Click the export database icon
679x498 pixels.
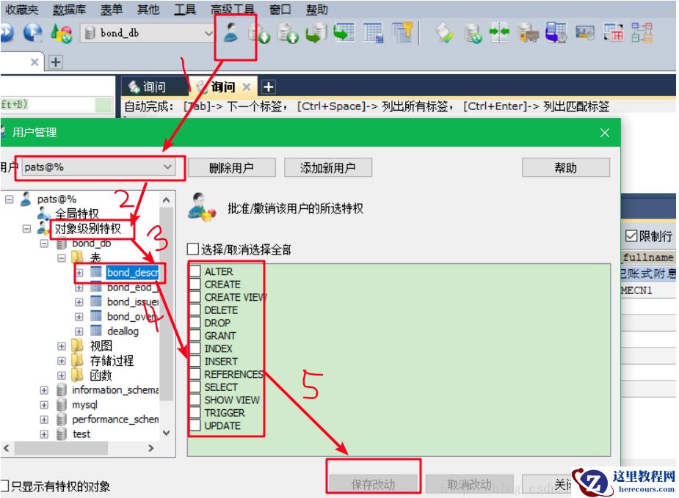[x=258, y=34]
